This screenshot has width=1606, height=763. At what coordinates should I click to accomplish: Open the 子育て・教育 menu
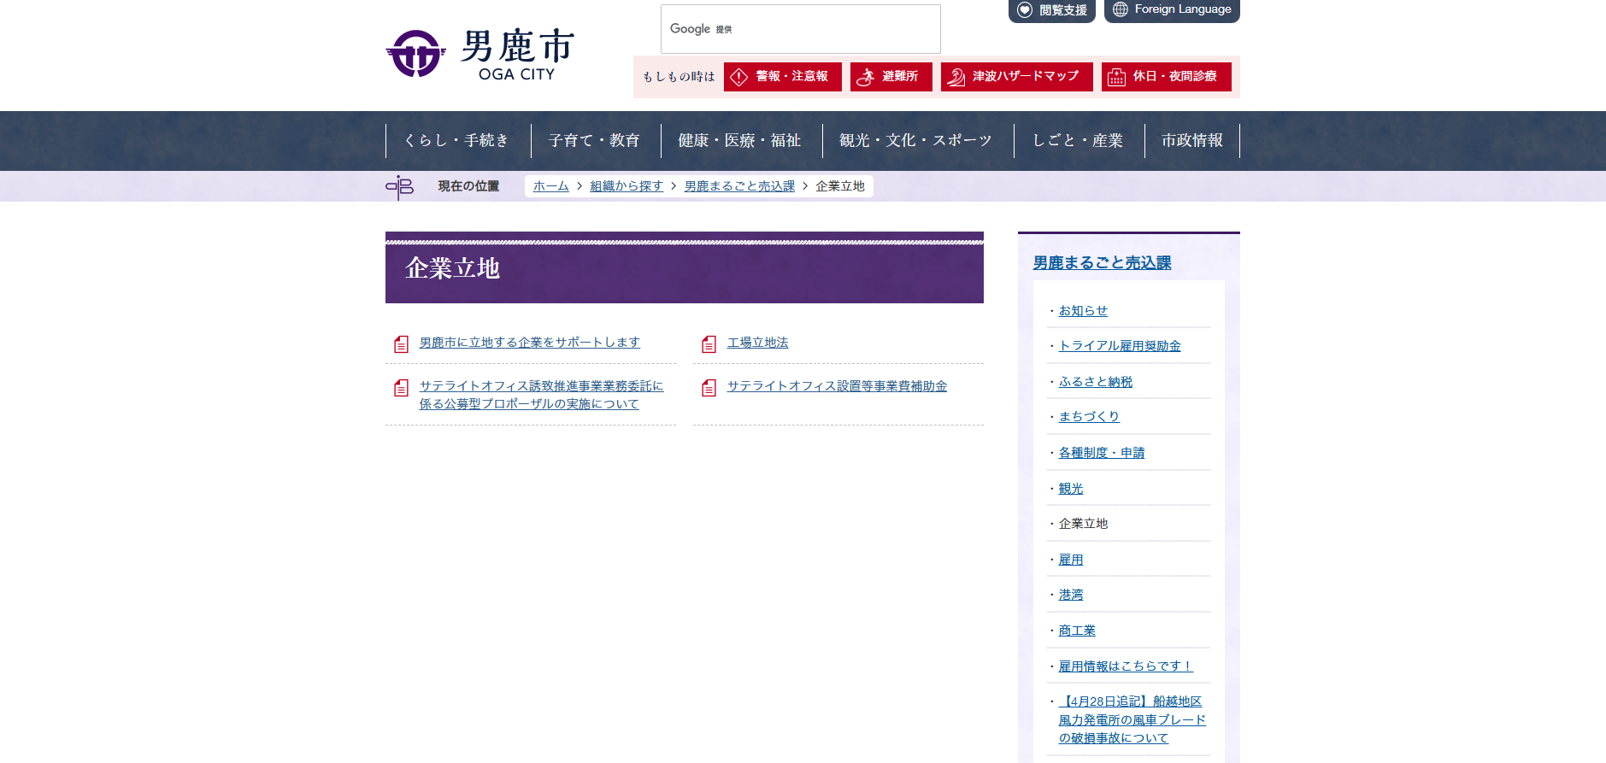[x=595, y=141]
